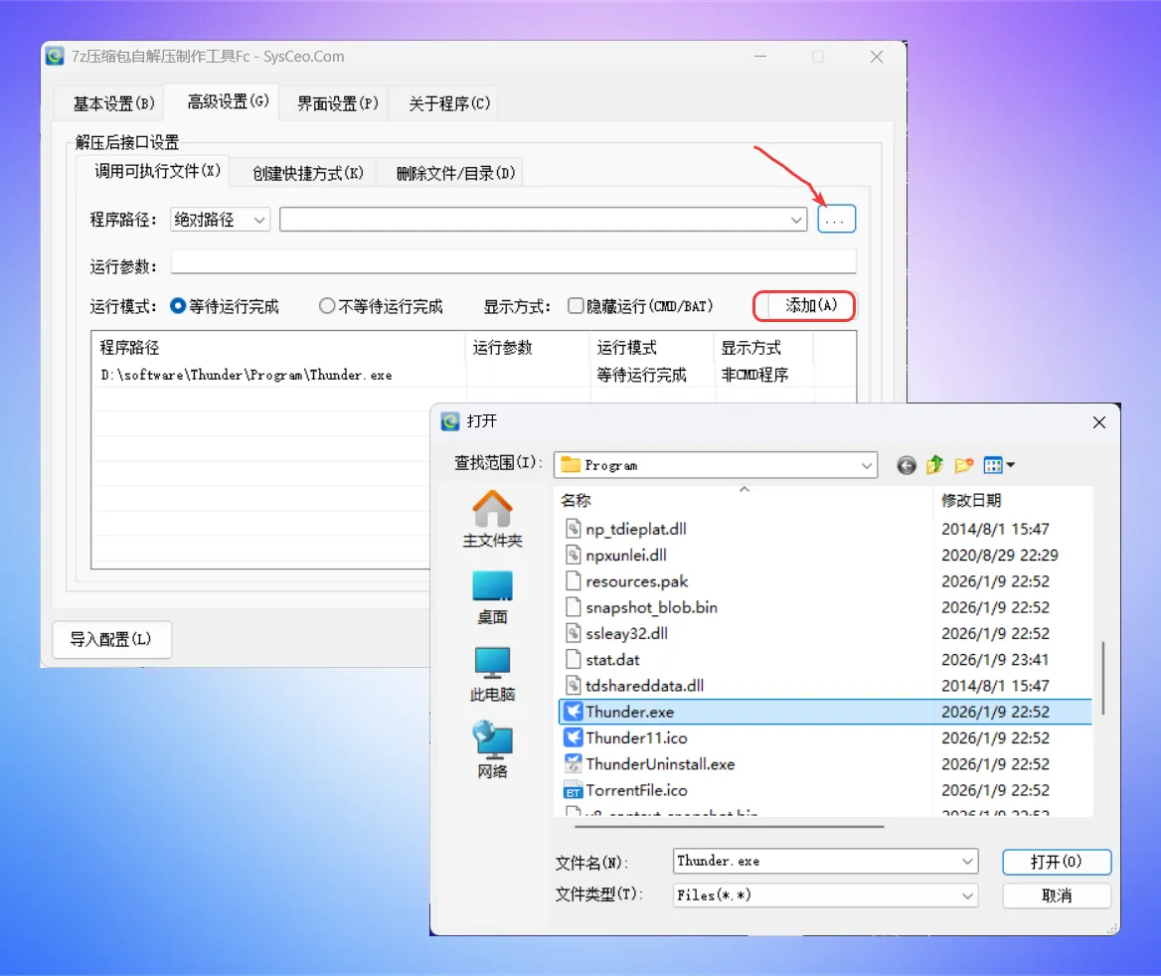
Task: Open 网络 network location icon
Action: click(x=492, y=750)
